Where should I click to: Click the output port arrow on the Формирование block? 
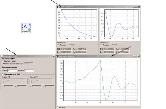tap(30, 25)
